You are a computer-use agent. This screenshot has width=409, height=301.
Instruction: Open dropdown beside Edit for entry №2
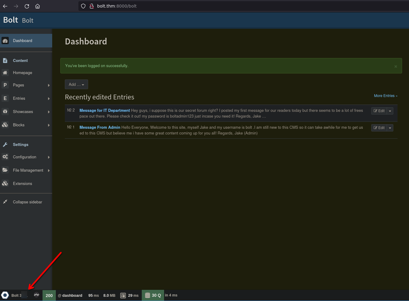pos(390,111)
